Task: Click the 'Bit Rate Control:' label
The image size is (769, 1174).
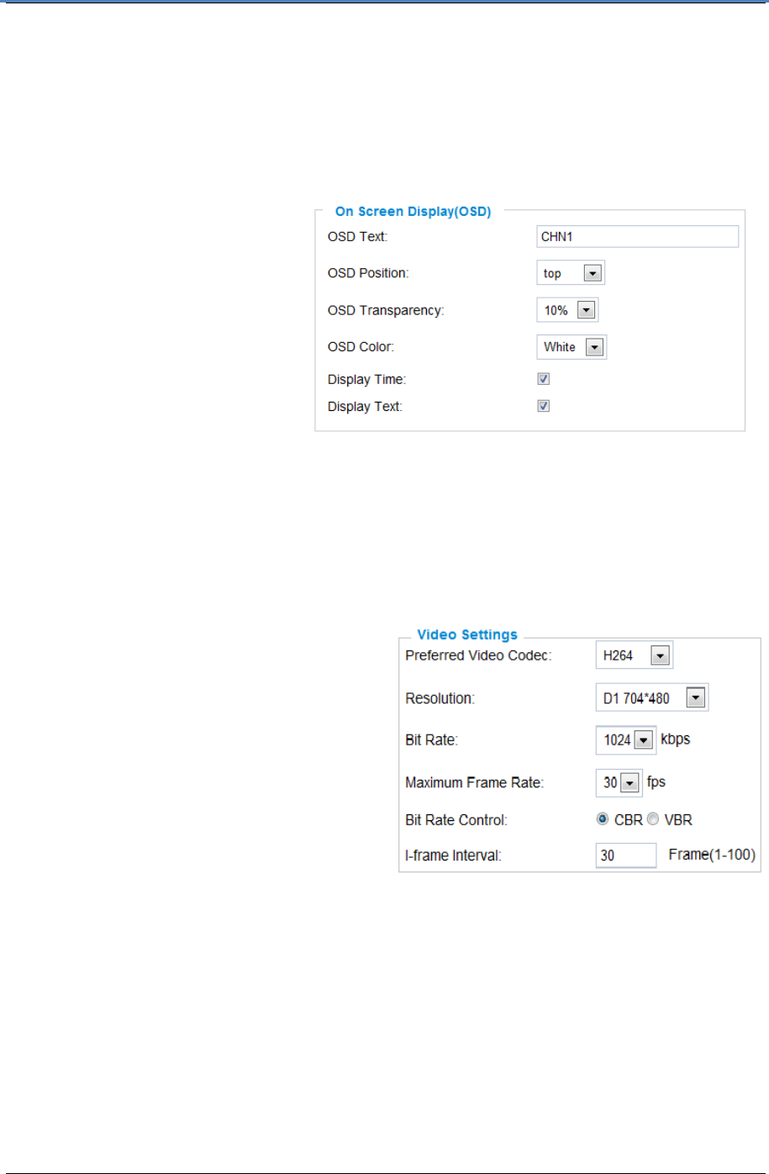Action: click(456, 819)
